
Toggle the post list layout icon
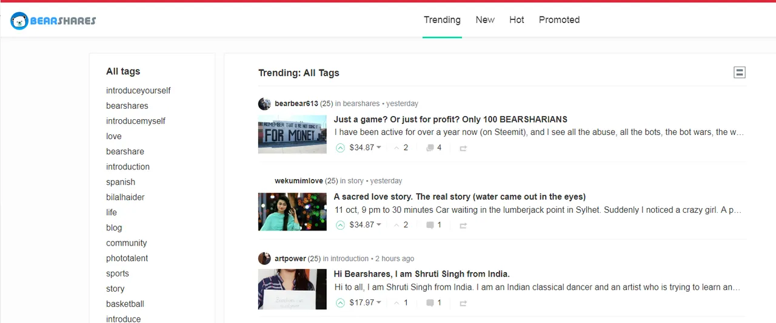[x=739, y=73]
